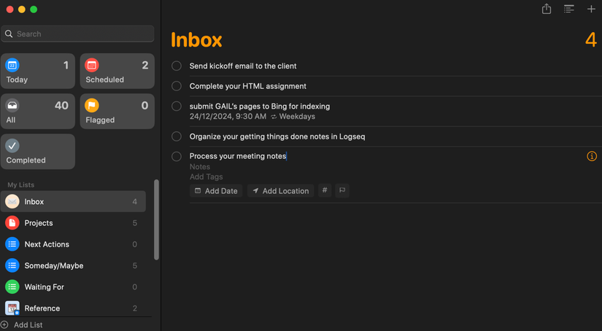
Task: Click the Share icon in the toolbar
Action: pos(547,9)
